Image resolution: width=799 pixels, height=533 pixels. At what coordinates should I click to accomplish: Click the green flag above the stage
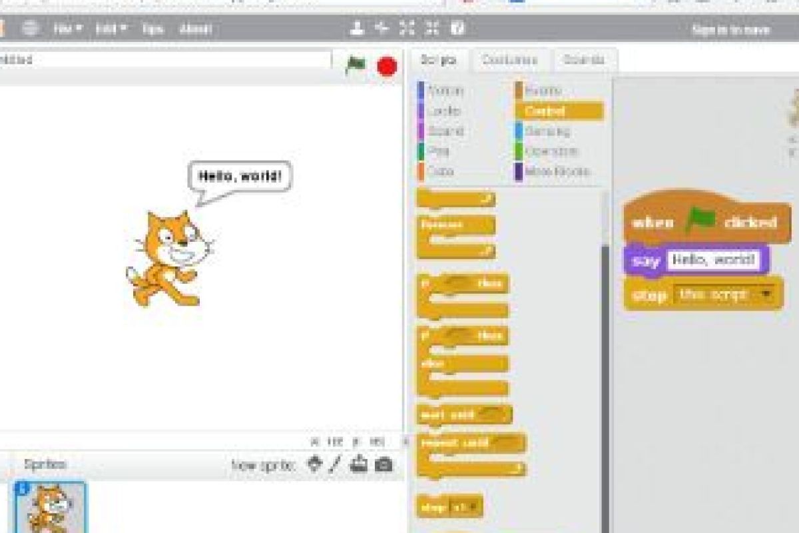(x=356, y=65)
